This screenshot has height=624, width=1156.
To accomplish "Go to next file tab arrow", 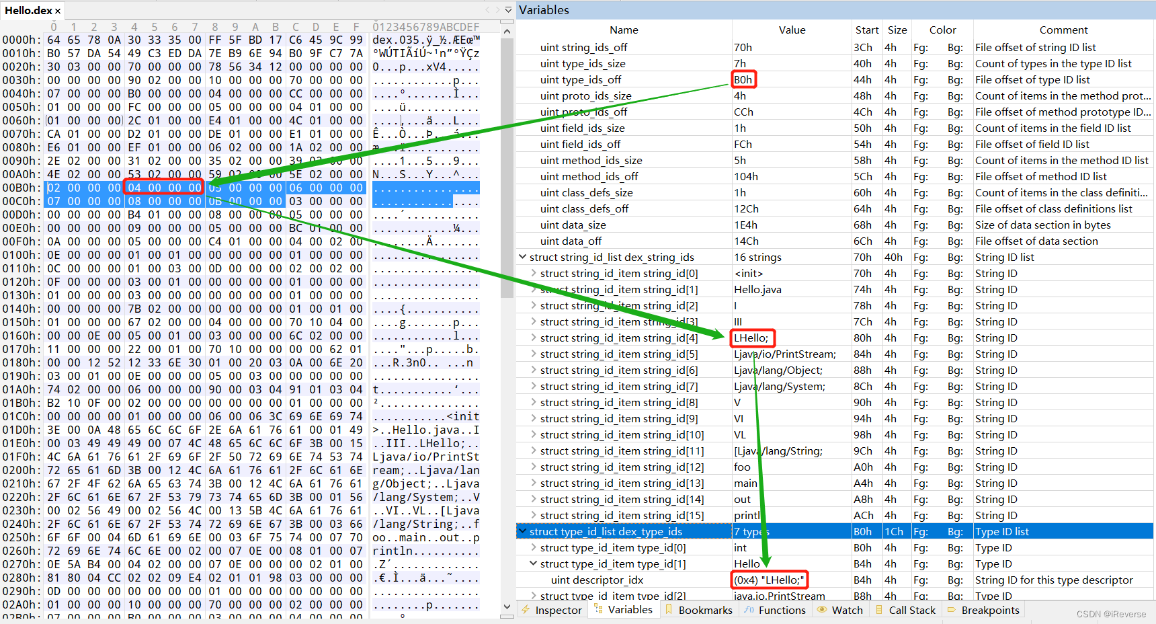I will 497,10.
